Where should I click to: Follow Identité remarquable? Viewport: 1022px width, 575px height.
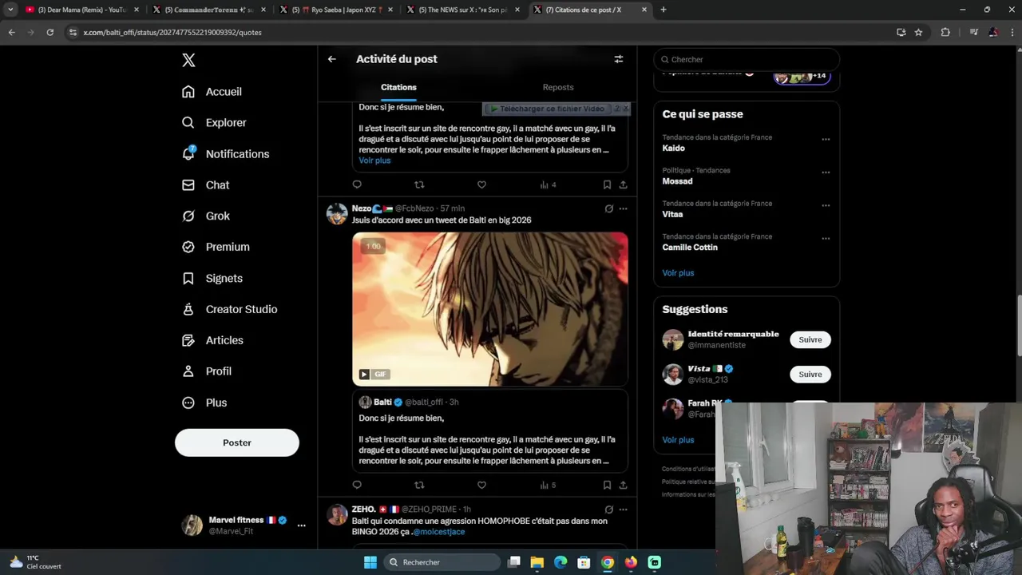(810, 339)
